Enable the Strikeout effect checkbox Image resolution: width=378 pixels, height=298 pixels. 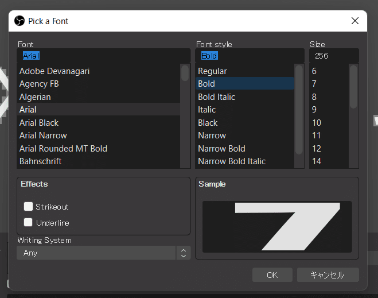tap(28, 207)
